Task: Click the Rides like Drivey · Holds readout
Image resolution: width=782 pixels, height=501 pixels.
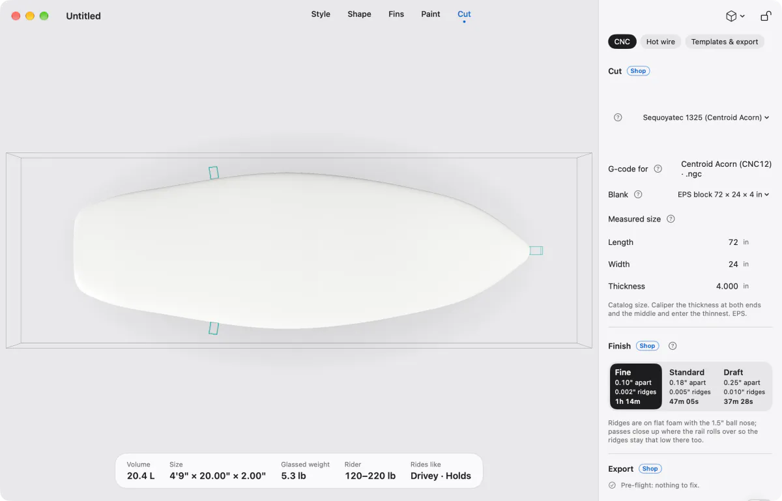Action: point(441,471)
